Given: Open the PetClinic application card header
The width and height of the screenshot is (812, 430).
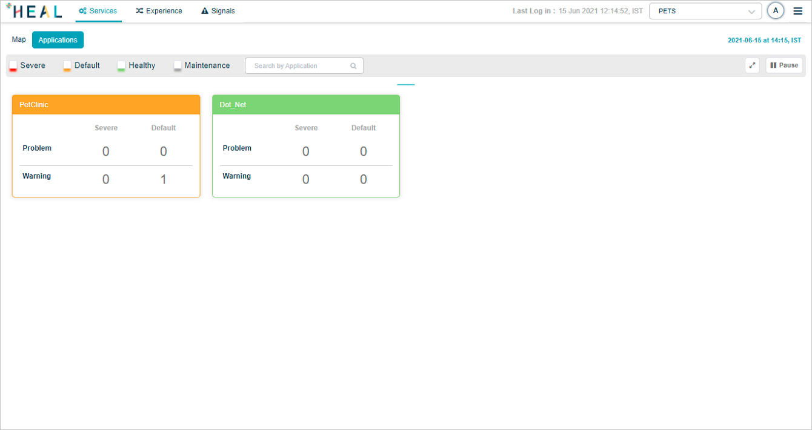Looking at the screenshot, I should 106,105.
